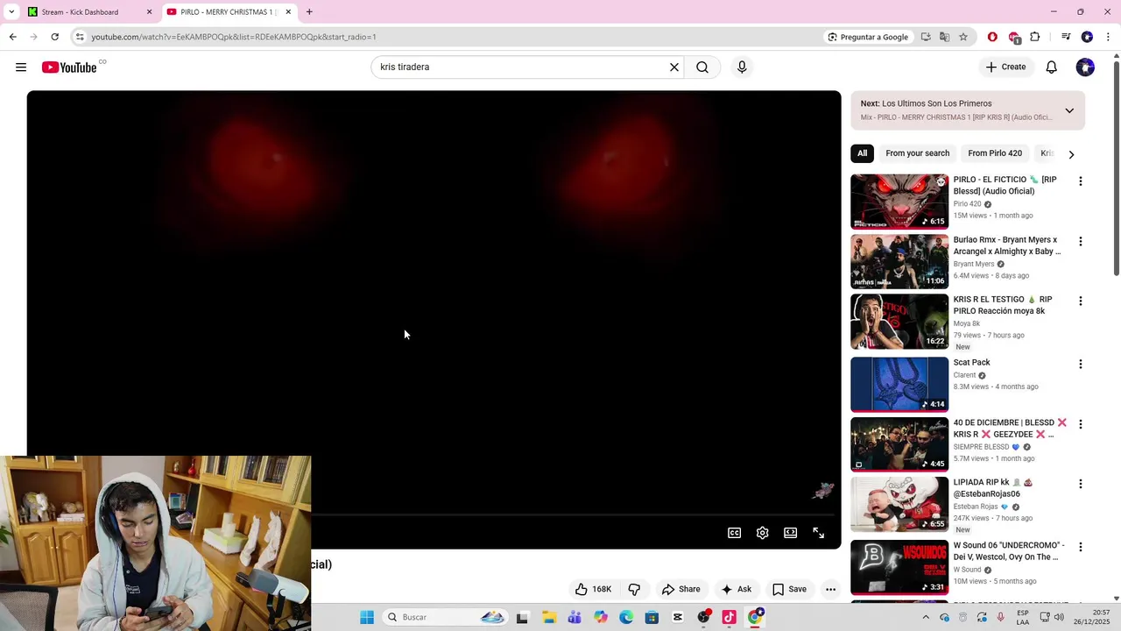The image size is (1121, 631).
Task: Open taskbar volume control
Action: 1059,617
